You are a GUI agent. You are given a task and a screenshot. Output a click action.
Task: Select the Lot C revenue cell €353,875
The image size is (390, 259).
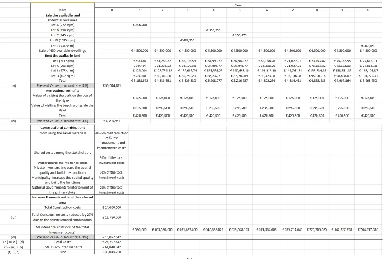[239, 35]
